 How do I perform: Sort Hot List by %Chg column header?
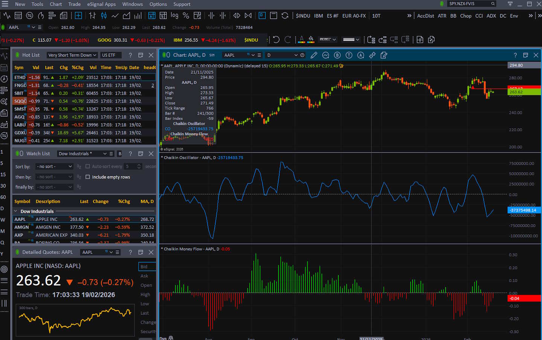tap(78, 68)
